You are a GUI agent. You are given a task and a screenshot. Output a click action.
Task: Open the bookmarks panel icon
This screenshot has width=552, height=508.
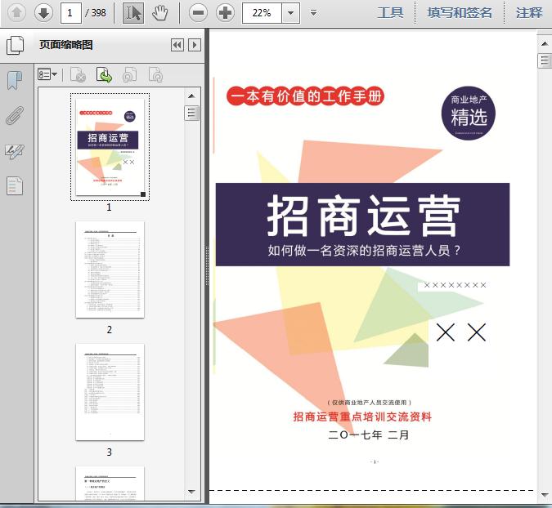(x=15, y=81)
